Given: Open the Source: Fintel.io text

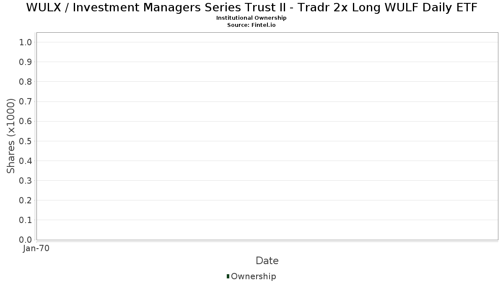Looking at the screenshot, I should point(251,25).
